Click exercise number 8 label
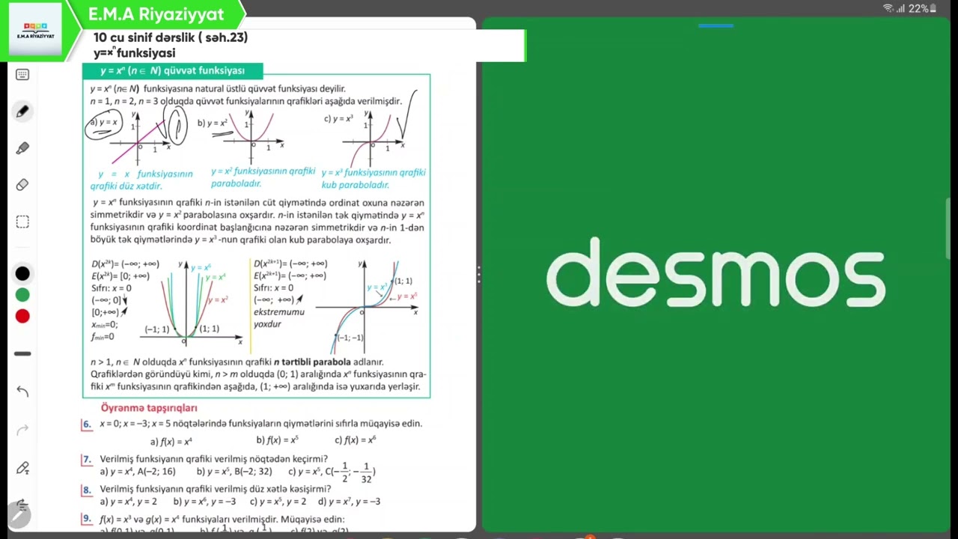This screenshot has height=539, width=958. click(x=86, y=490)
